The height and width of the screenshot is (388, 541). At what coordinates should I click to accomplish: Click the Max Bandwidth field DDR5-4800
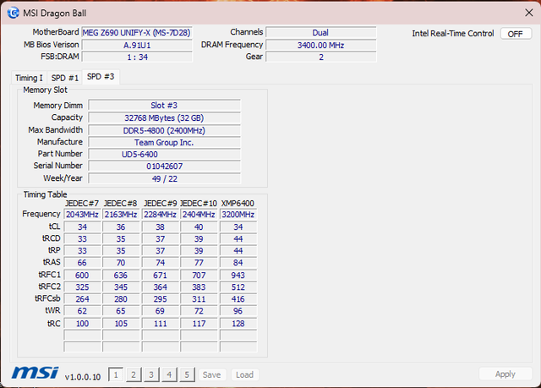pos(164,130)
